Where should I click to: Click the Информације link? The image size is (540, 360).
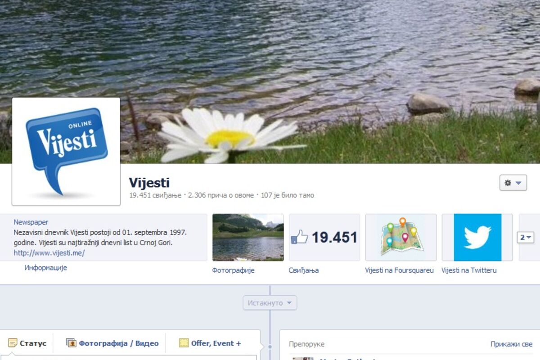click(x=45, y=268)
